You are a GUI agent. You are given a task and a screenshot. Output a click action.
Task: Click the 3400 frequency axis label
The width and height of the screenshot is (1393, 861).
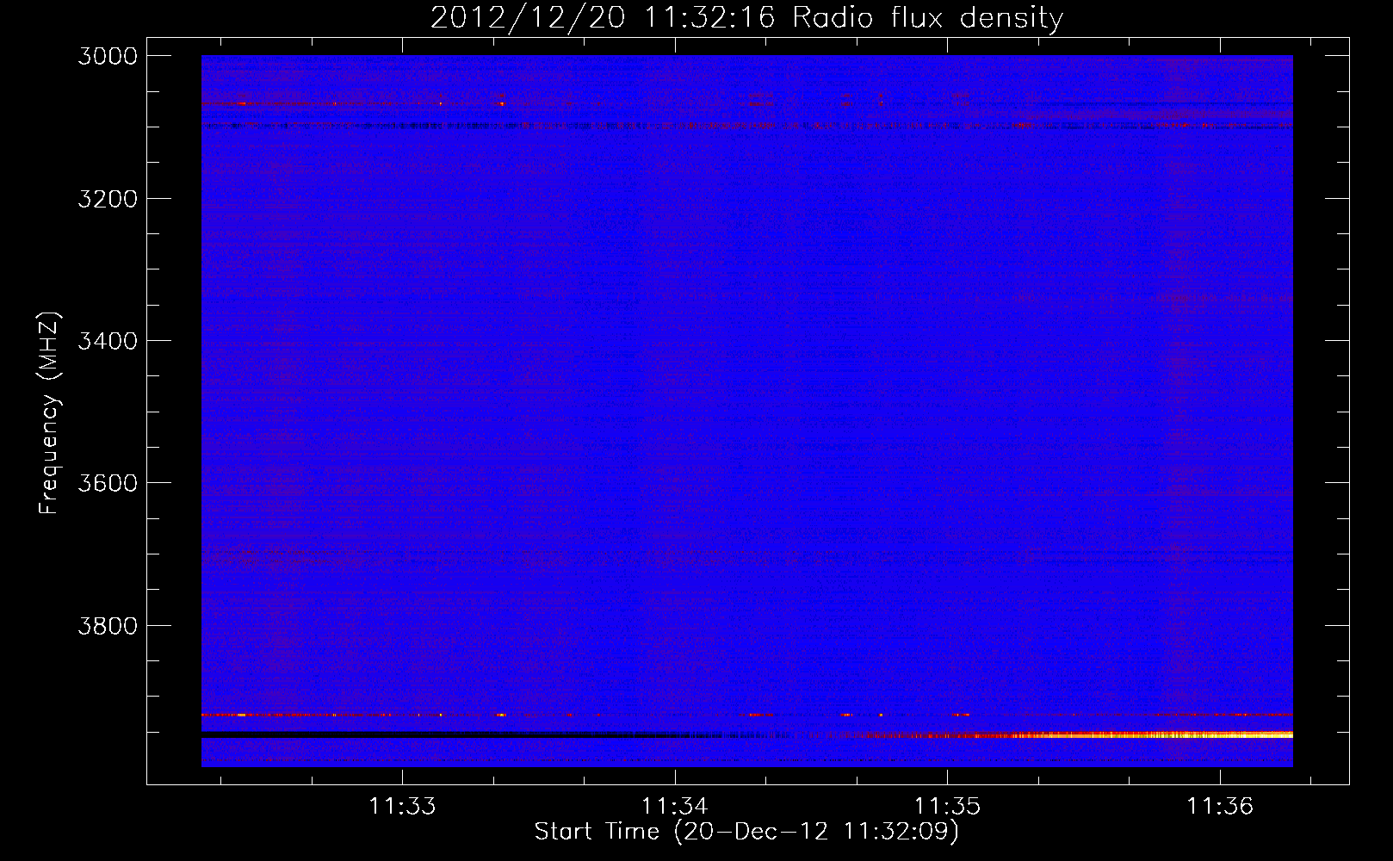pos(108,341)
